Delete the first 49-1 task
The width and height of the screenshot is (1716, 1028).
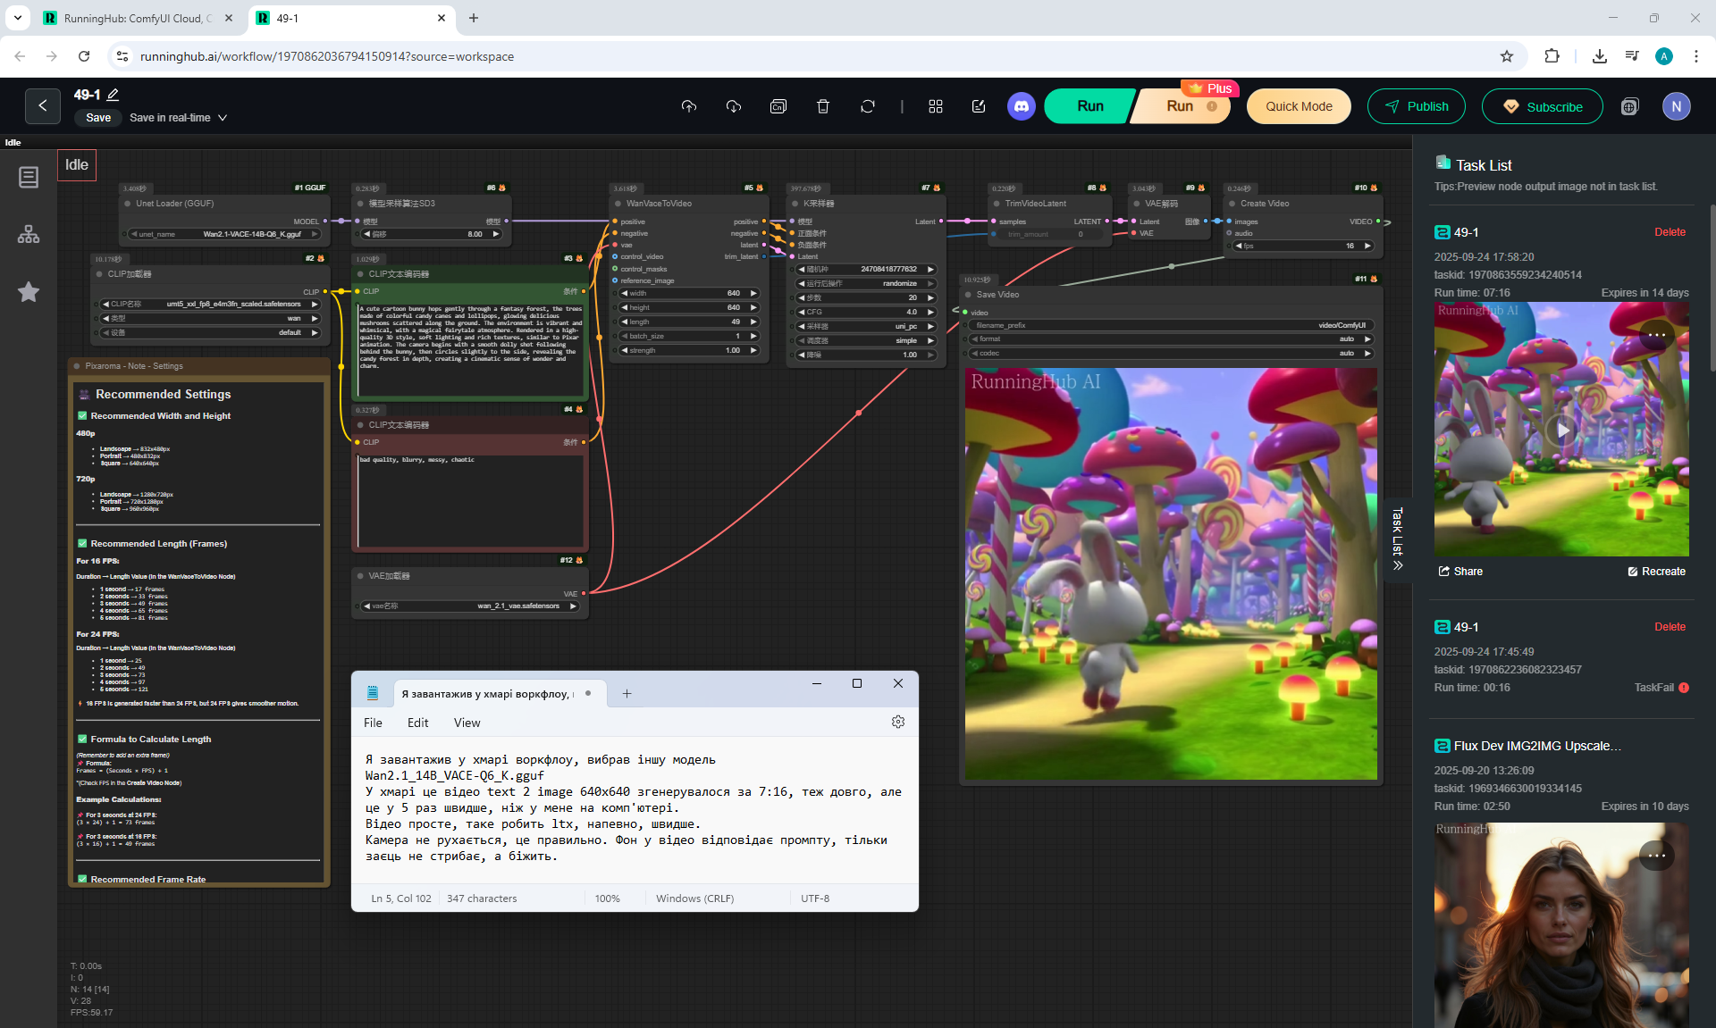click(x=1669, y=232)
